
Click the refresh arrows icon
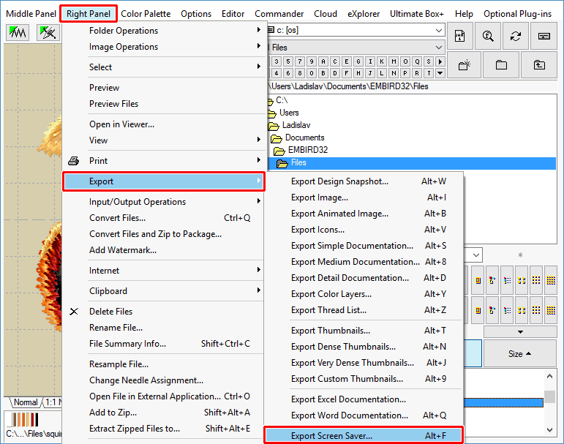pyautogui.click(x=516, y=36)
